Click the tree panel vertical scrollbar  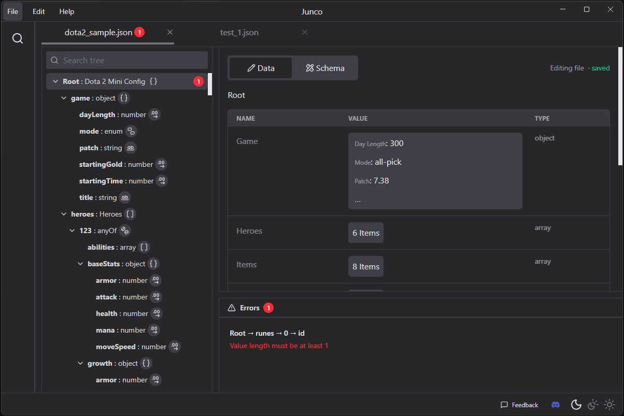pyautogui.click(x=210, y=84)
